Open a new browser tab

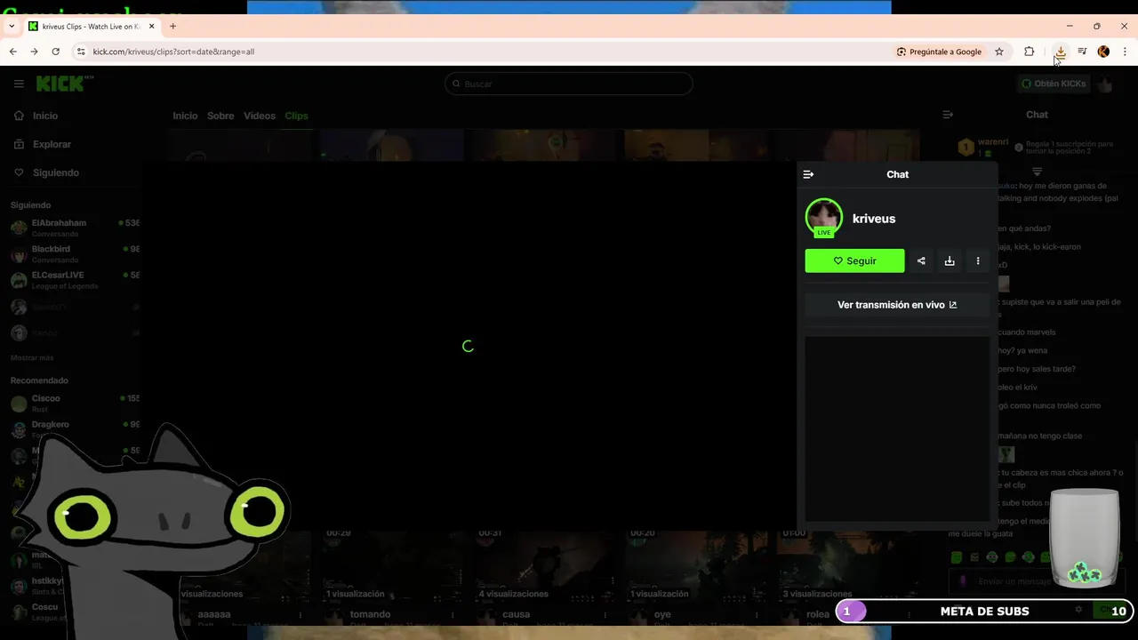[172, 27]
